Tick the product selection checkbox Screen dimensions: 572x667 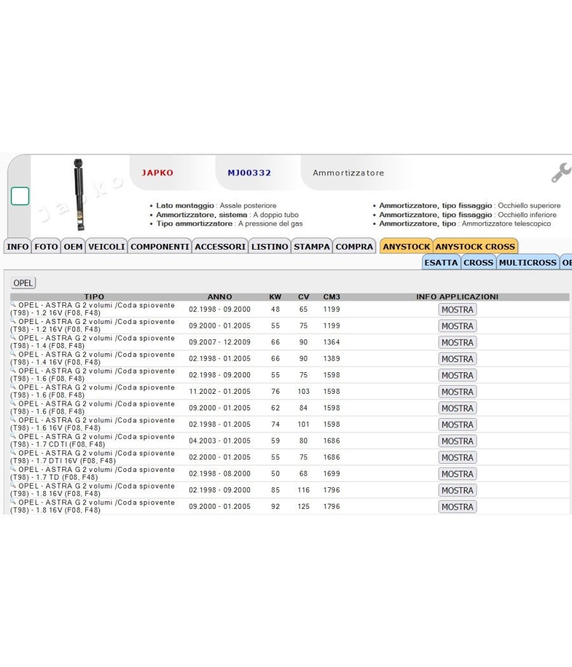tap(20, 196)
